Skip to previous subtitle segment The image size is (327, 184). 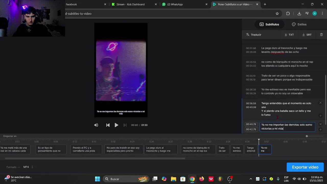tap(108, 125)
